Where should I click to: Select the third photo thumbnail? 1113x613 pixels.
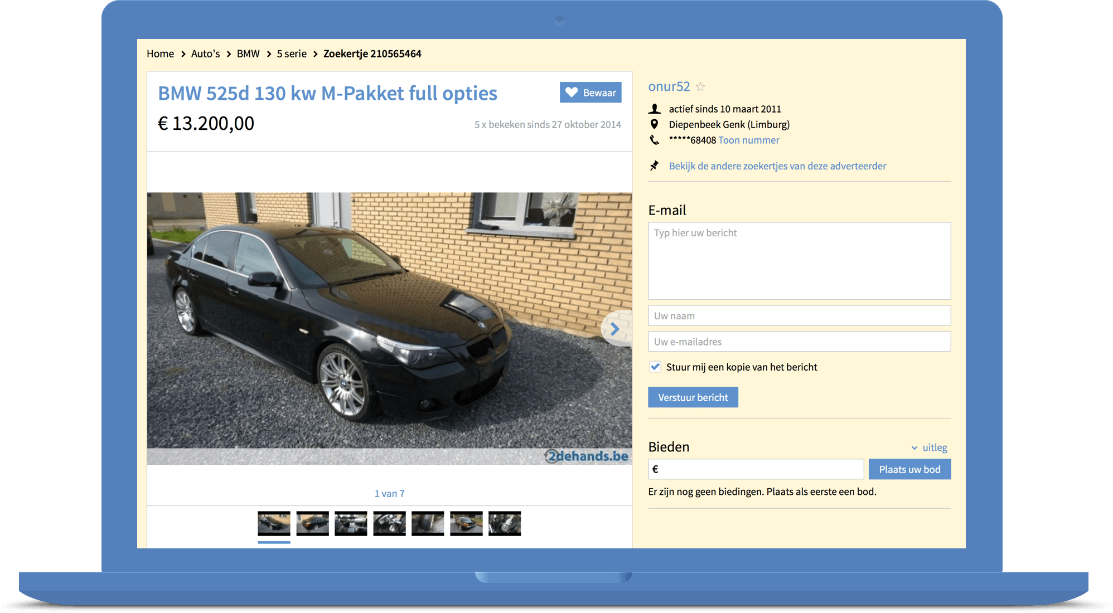[351, 524]
